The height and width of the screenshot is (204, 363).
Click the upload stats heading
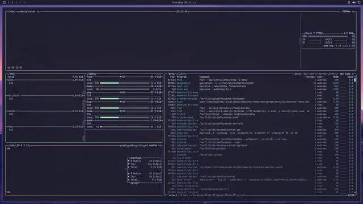click(x=135, y=183)
